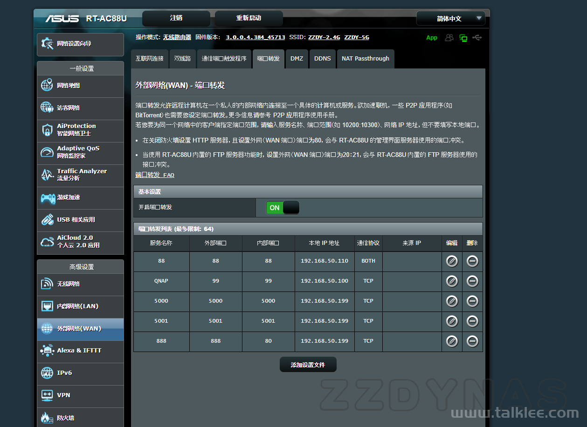This screenshot has height=427, width=587.
Task: Delete the port forwarding rule named 88
Action: (472, 261)
